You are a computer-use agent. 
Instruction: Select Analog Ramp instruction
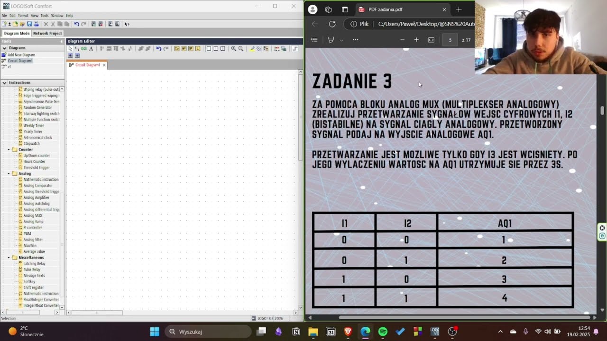click(x=33, y=222)
